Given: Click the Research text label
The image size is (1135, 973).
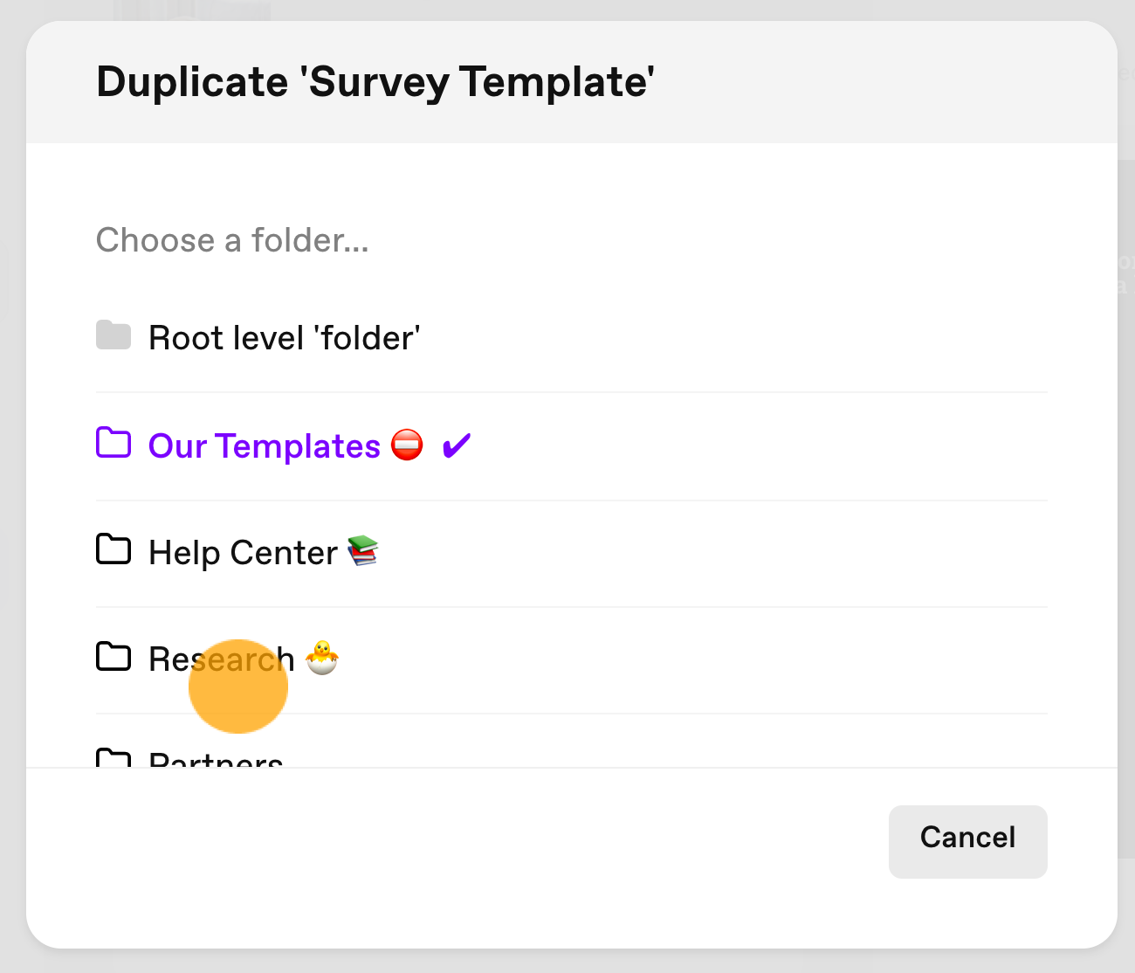Looking at the screenshot, I should (x=222, y=659).
